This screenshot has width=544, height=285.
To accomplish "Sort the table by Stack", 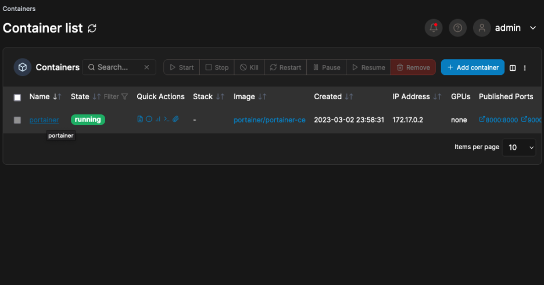I will [209, 96].
